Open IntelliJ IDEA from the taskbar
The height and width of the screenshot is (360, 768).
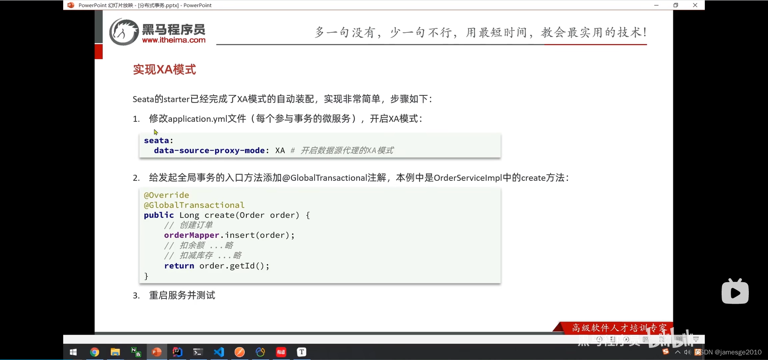click(178, 352)
